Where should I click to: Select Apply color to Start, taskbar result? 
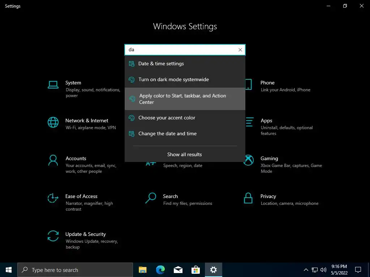point(185,99)
